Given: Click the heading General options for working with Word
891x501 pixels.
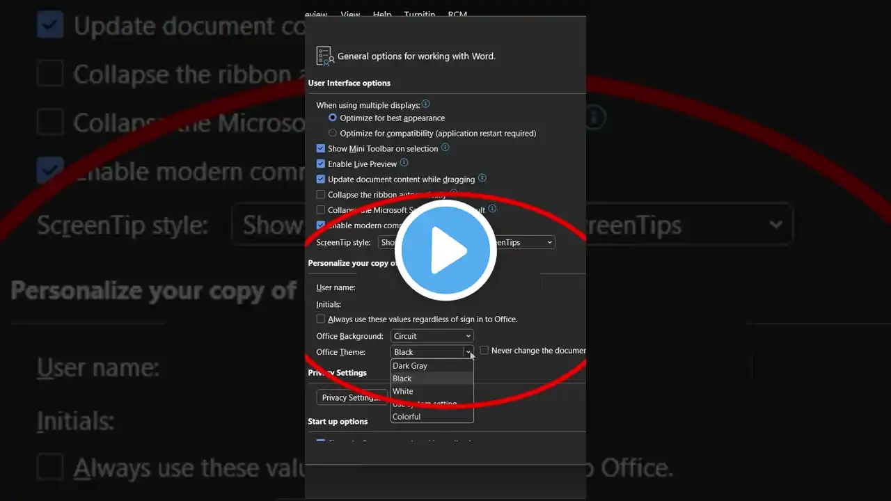Looking at the screenshot, I should (x=416, y=56).
